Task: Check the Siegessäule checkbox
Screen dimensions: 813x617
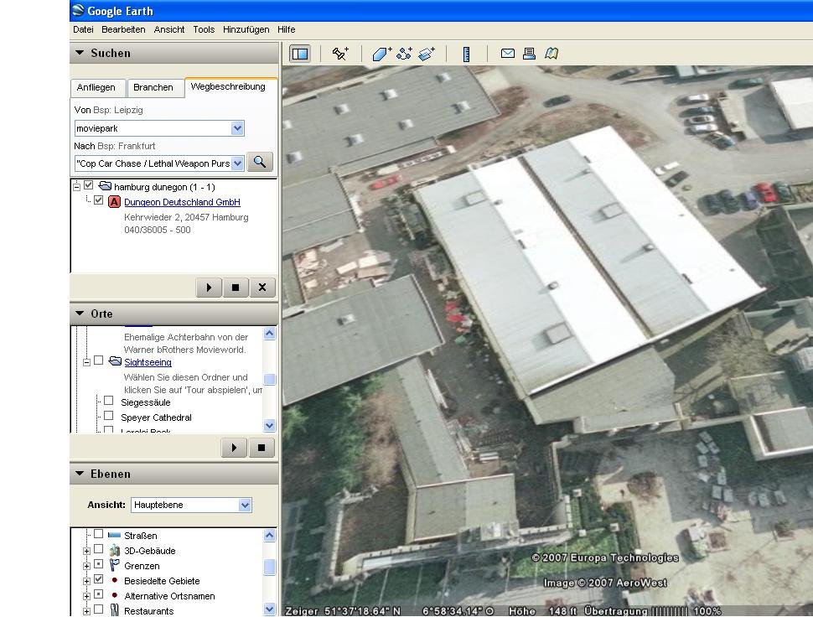Action: 108,400
